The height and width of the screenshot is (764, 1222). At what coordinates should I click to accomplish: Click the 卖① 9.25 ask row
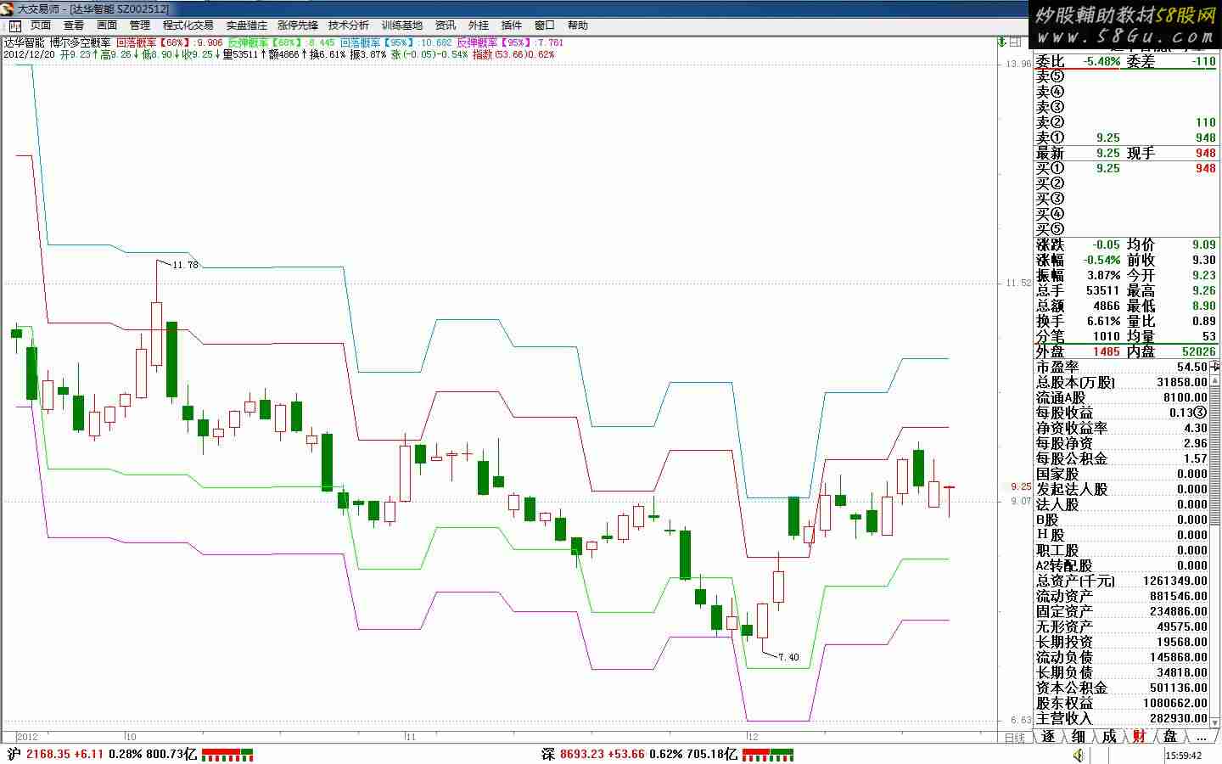point(1125,138)
